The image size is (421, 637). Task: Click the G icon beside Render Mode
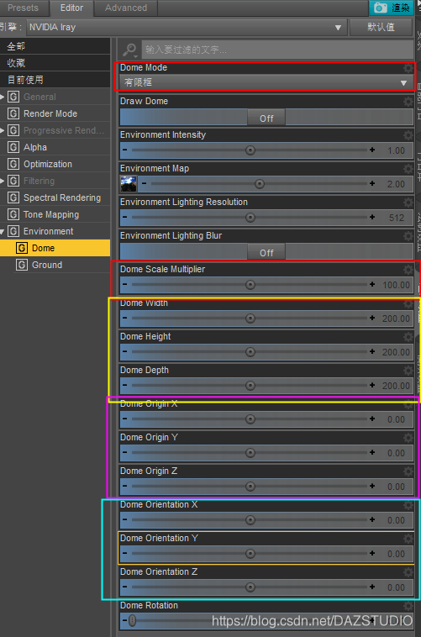pos(13,113)
